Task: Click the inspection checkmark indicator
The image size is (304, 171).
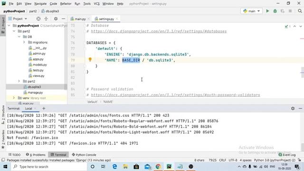Action: coord(287,27)
